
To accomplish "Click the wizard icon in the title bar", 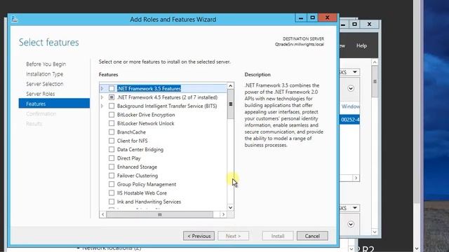I will pyautogui.click(x=15, y=19).
